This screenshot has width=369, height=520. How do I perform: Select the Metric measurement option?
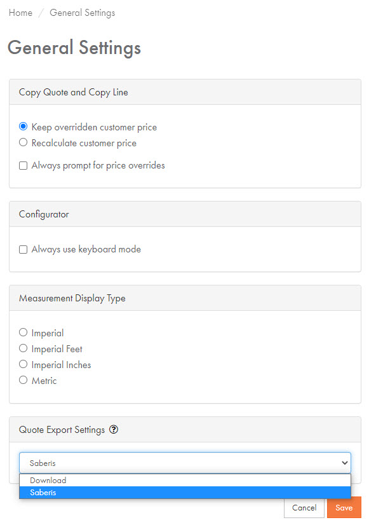(23, 380)
